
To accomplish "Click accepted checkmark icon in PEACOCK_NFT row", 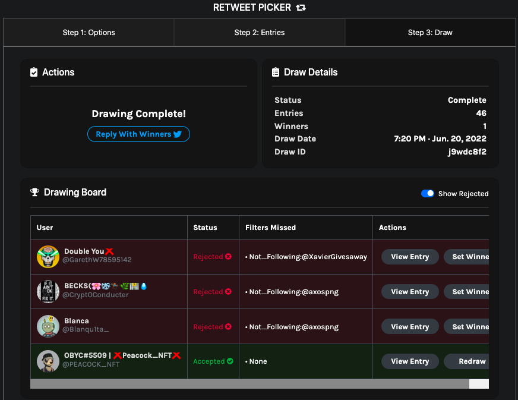I will click(x=230, y=361).
